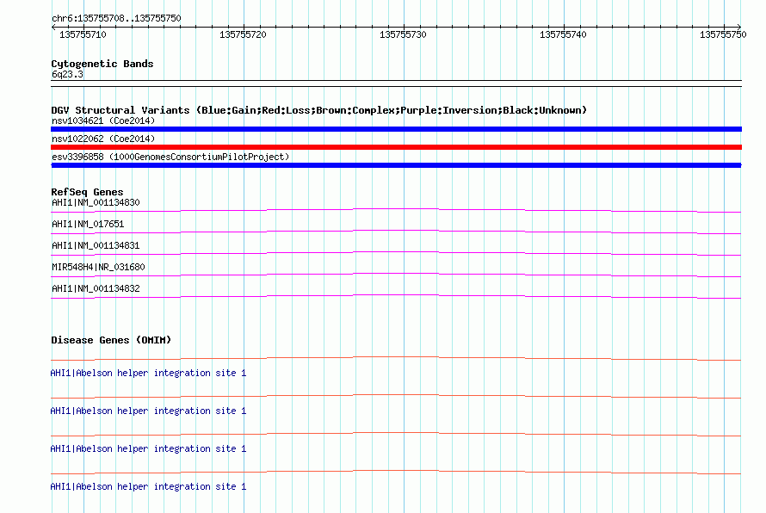
Task: Select the 135755710 ruler position label
Action: pyautogui.click(x=83, y=34)
